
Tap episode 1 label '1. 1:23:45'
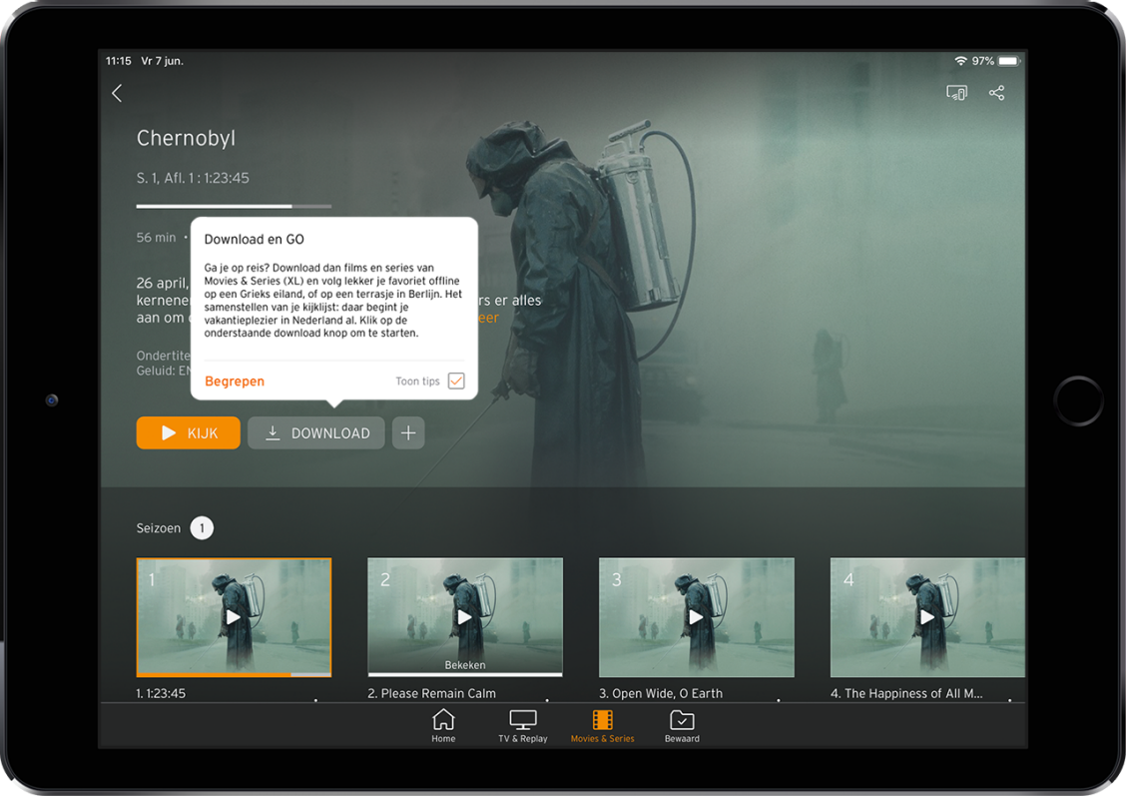(161, 693)
